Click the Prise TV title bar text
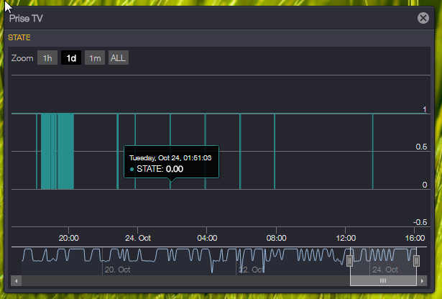This screenshot has height=299, width=442. (28, 18)
